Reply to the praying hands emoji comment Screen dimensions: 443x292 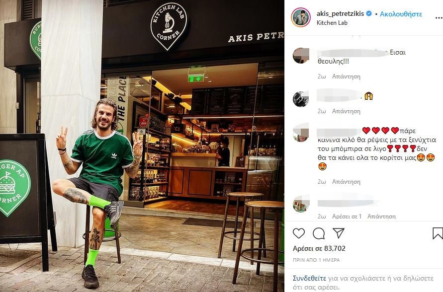(x=346, y=111)
